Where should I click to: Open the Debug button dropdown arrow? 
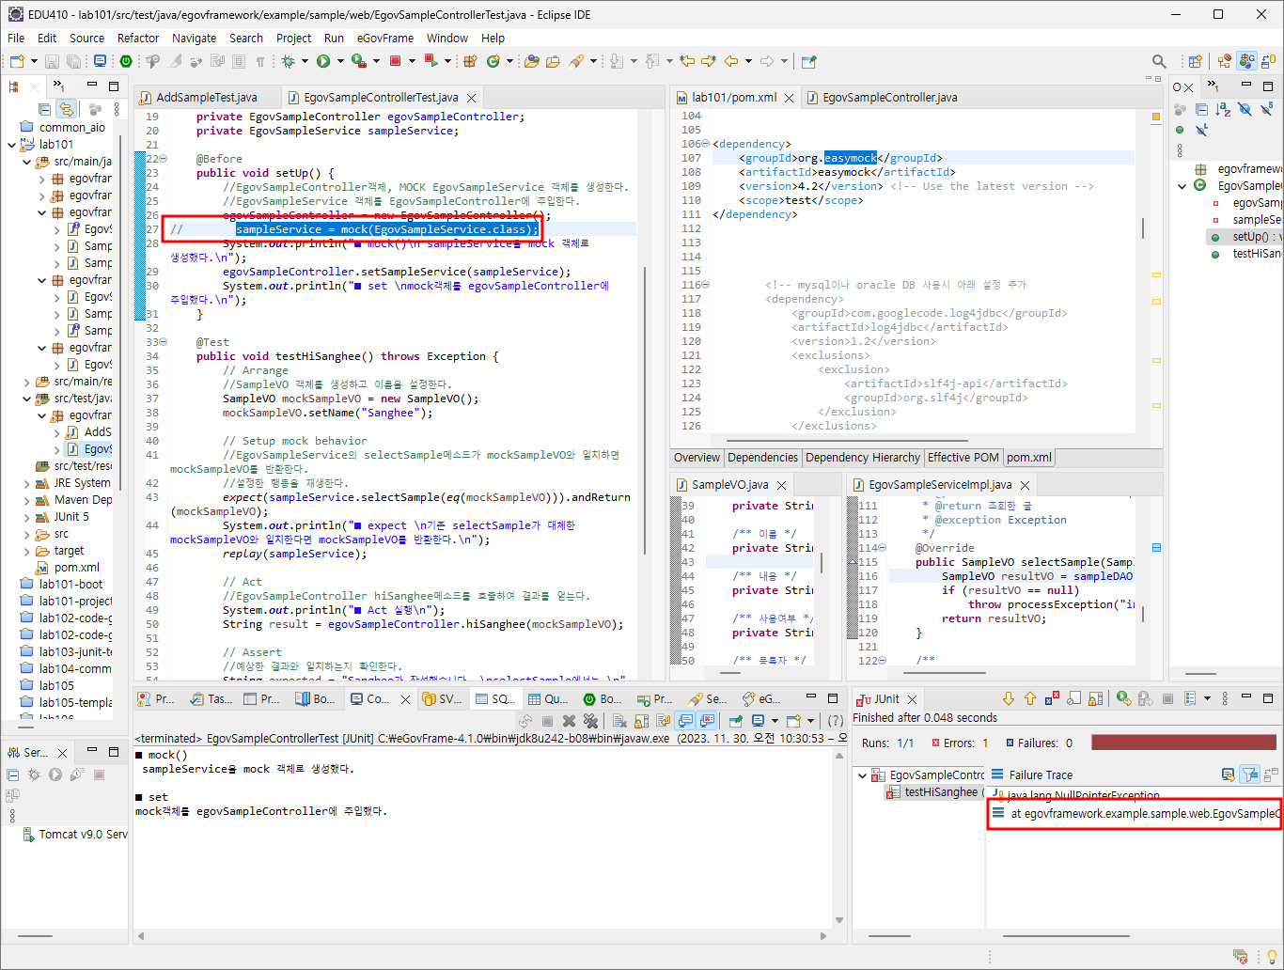pos(305,61)
